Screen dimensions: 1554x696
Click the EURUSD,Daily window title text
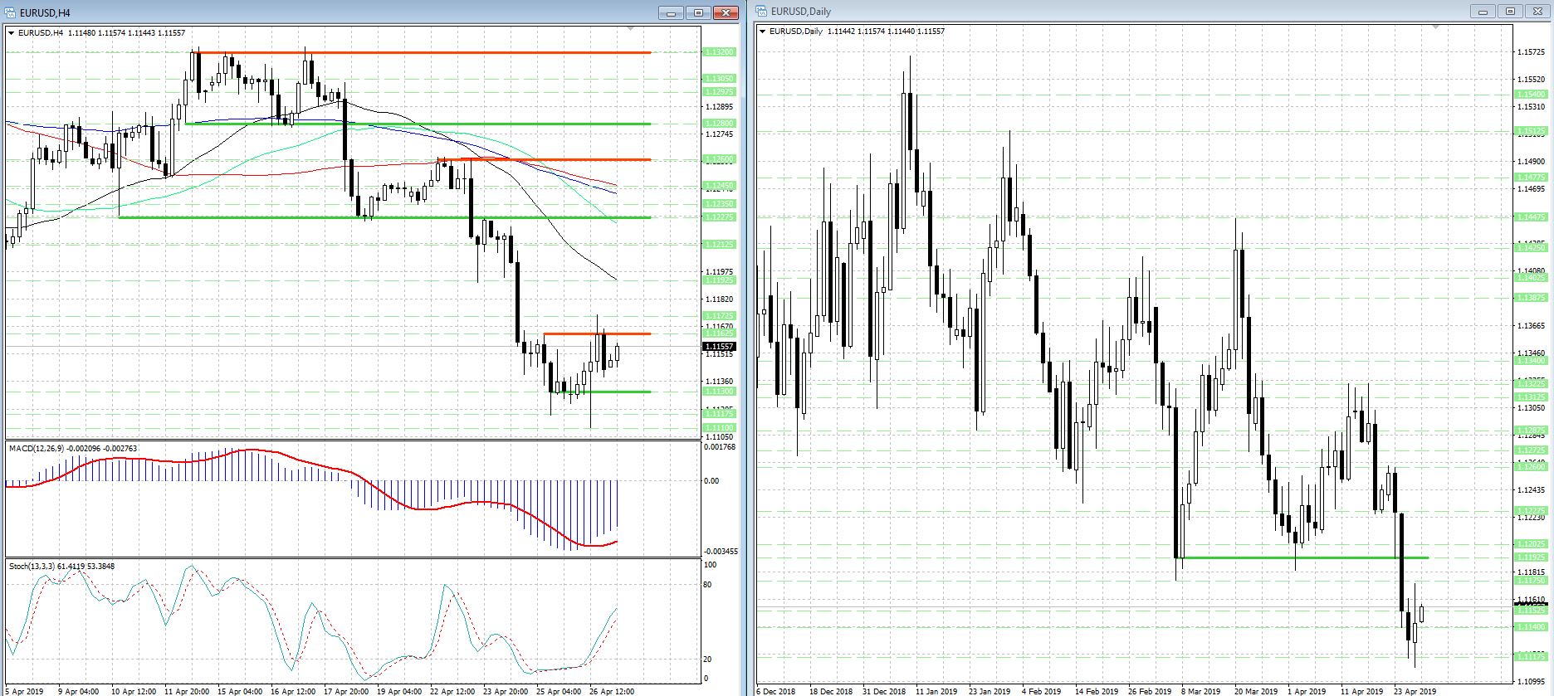pos(801,12)
